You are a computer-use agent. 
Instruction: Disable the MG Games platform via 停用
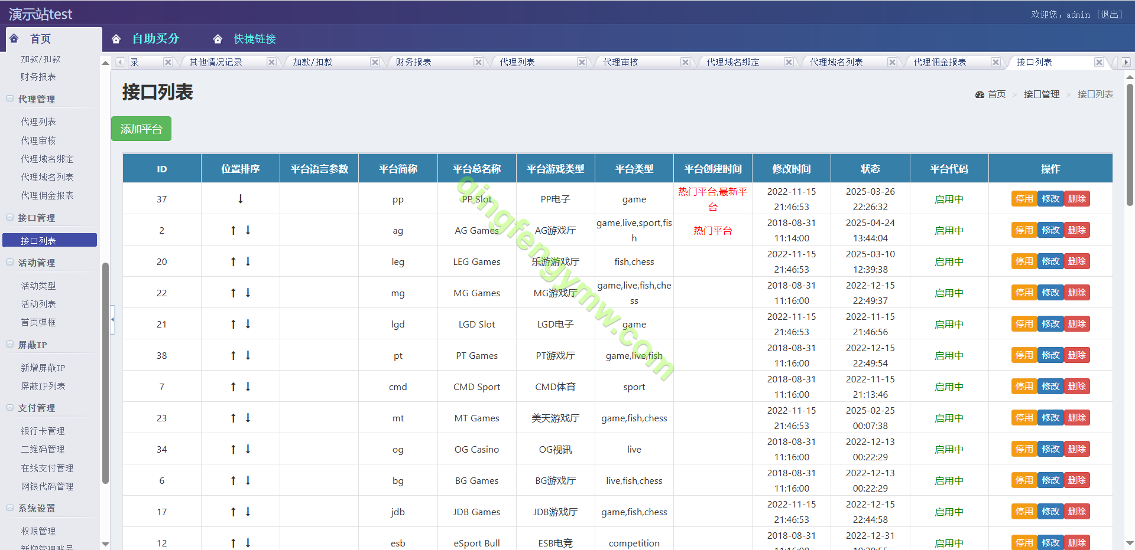coord(1024,293)
